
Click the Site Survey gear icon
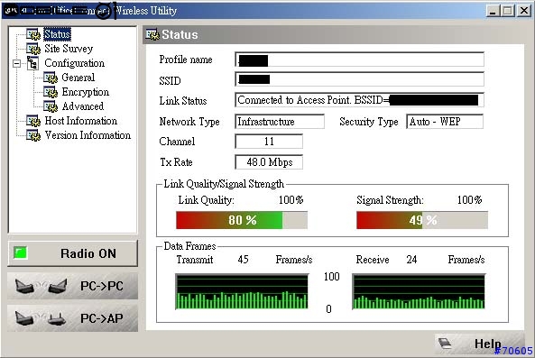click(x=33, y=49)
